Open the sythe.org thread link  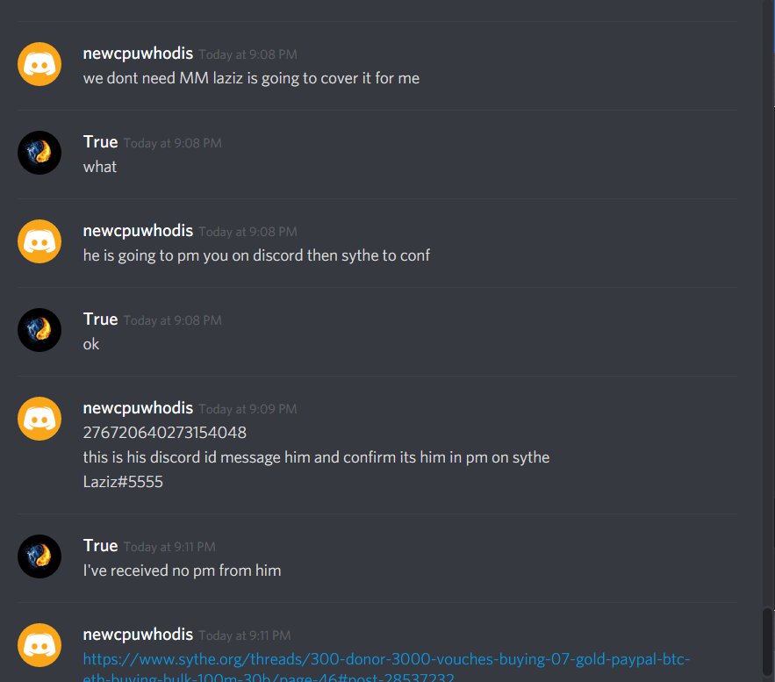pyautogui.click(x=386, y=668)
